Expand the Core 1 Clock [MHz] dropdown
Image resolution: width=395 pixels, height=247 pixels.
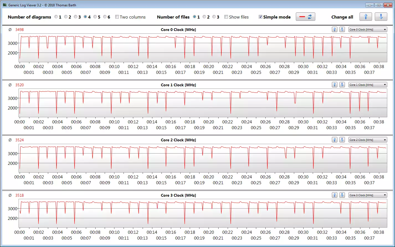click(x=368, y=85)
